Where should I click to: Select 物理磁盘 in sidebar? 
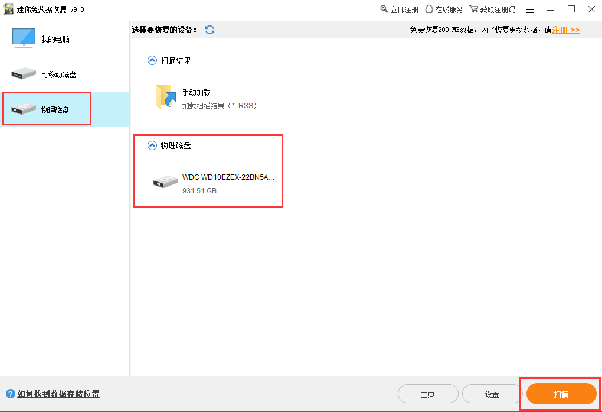click(x=64, y=109)
